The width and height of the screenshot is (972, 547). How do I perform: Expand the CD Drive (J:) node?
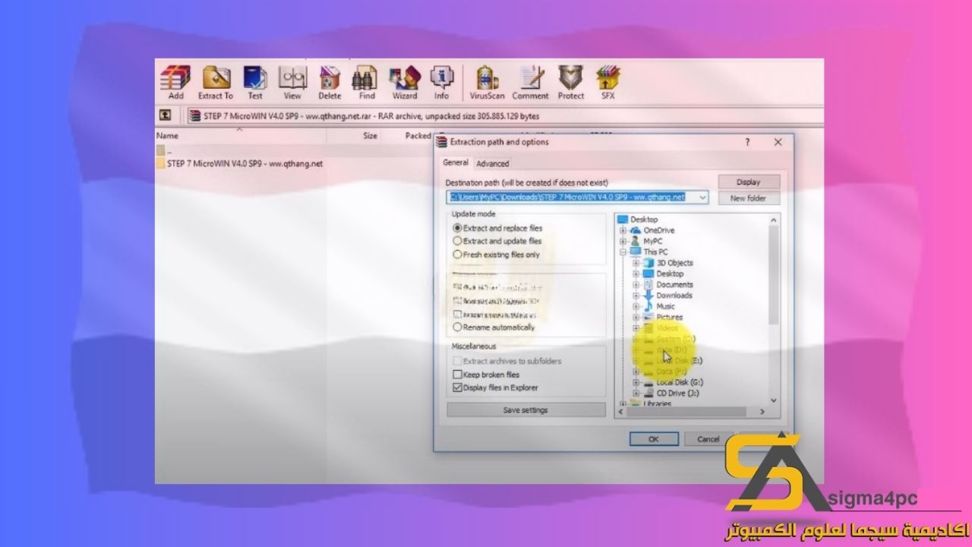636,394
